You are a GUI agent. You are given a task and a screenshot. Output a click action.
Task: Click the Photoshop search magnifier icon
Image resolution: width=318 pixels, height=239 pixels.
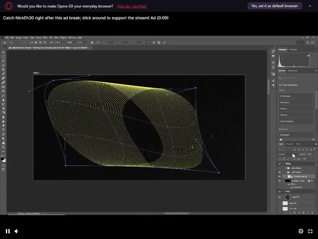click(x=308, y=42)
